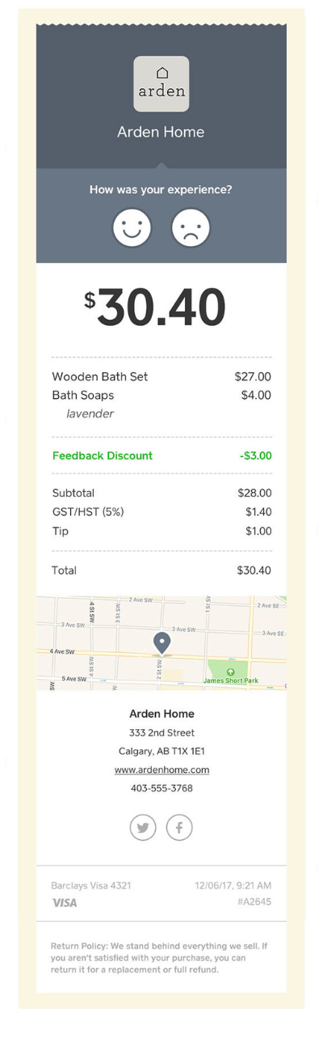Click the Arden house logo
323x1052 pixels.
161,83
